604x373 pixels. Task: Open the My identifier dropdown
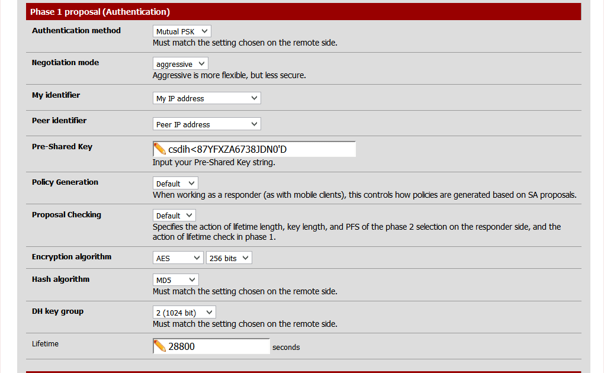(207, 98)
